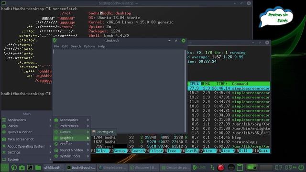
Task: Open the Options menu in Untitled editor
Action: click(89, 46)
